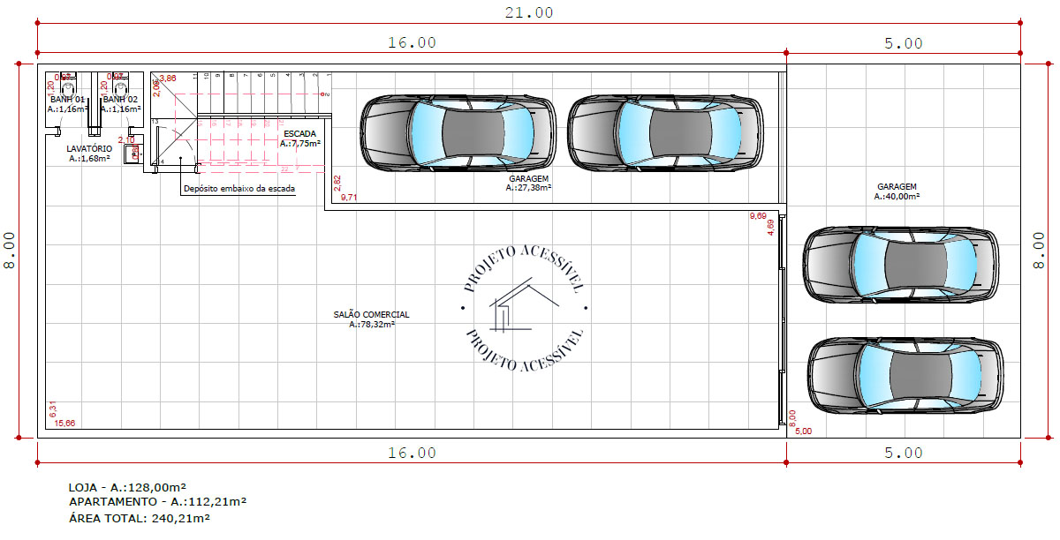The image size is (1060, 540).
Task: Click the red 9,71 dimension value
Action: 348,197
